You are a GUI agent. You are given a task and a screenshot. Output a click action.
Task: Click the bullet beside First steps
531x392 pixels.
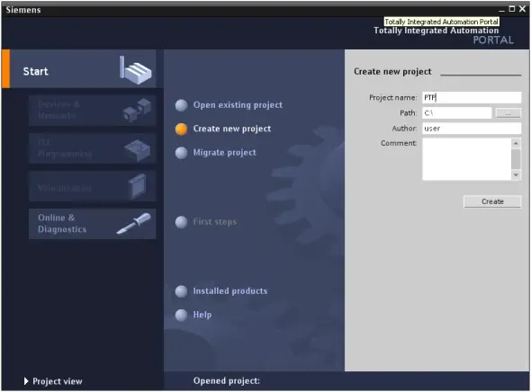(181, 222)
